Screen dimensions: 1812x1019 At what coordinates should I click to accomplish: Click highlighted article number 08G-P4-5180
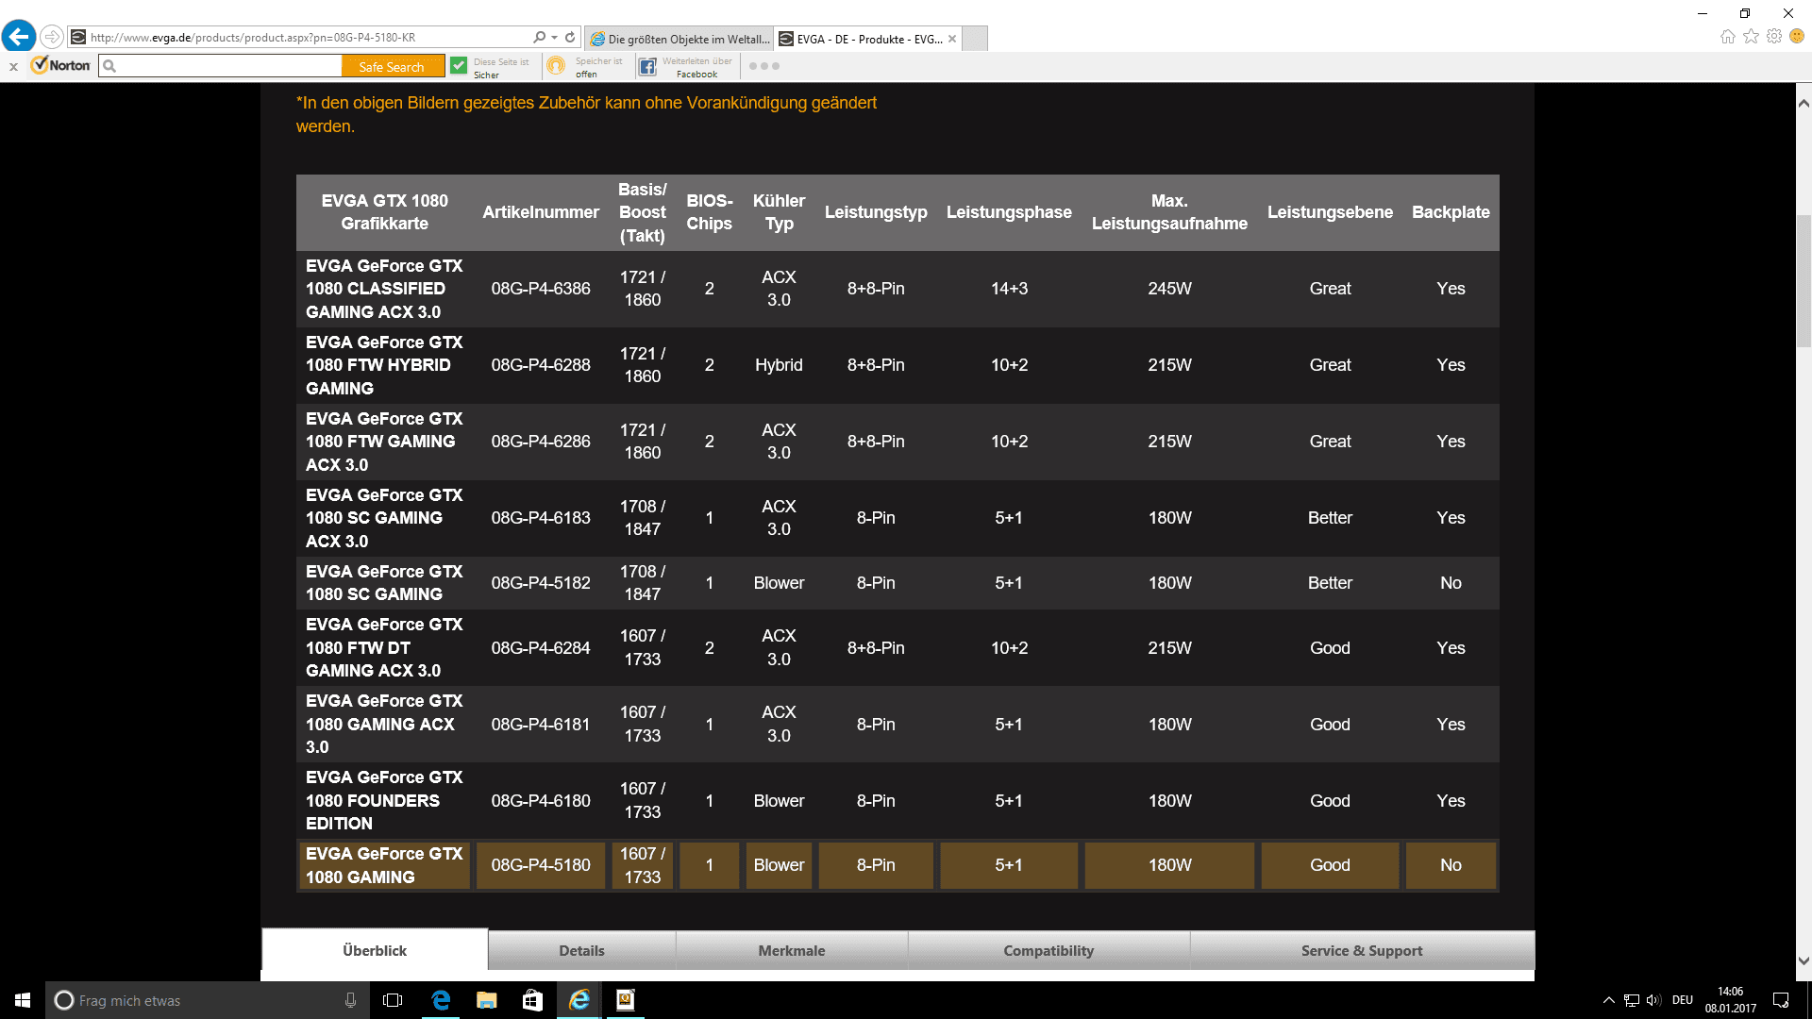click(x=541, y=865)
